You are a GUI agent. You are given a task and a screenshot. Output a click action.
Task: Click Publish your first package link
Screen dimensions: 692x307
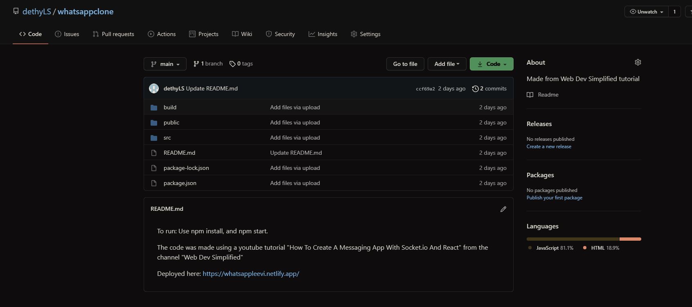point(555,198)
